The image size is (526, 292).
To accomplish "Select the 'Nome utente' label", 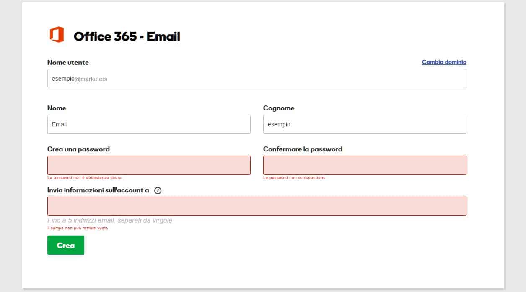I will [x=68, y=63].
